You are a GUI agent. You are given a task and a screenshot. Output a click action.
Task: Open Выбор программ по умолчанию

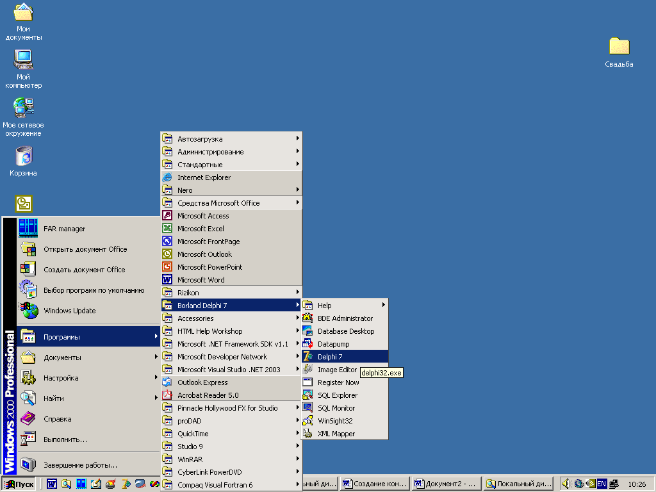coord(88,290)
